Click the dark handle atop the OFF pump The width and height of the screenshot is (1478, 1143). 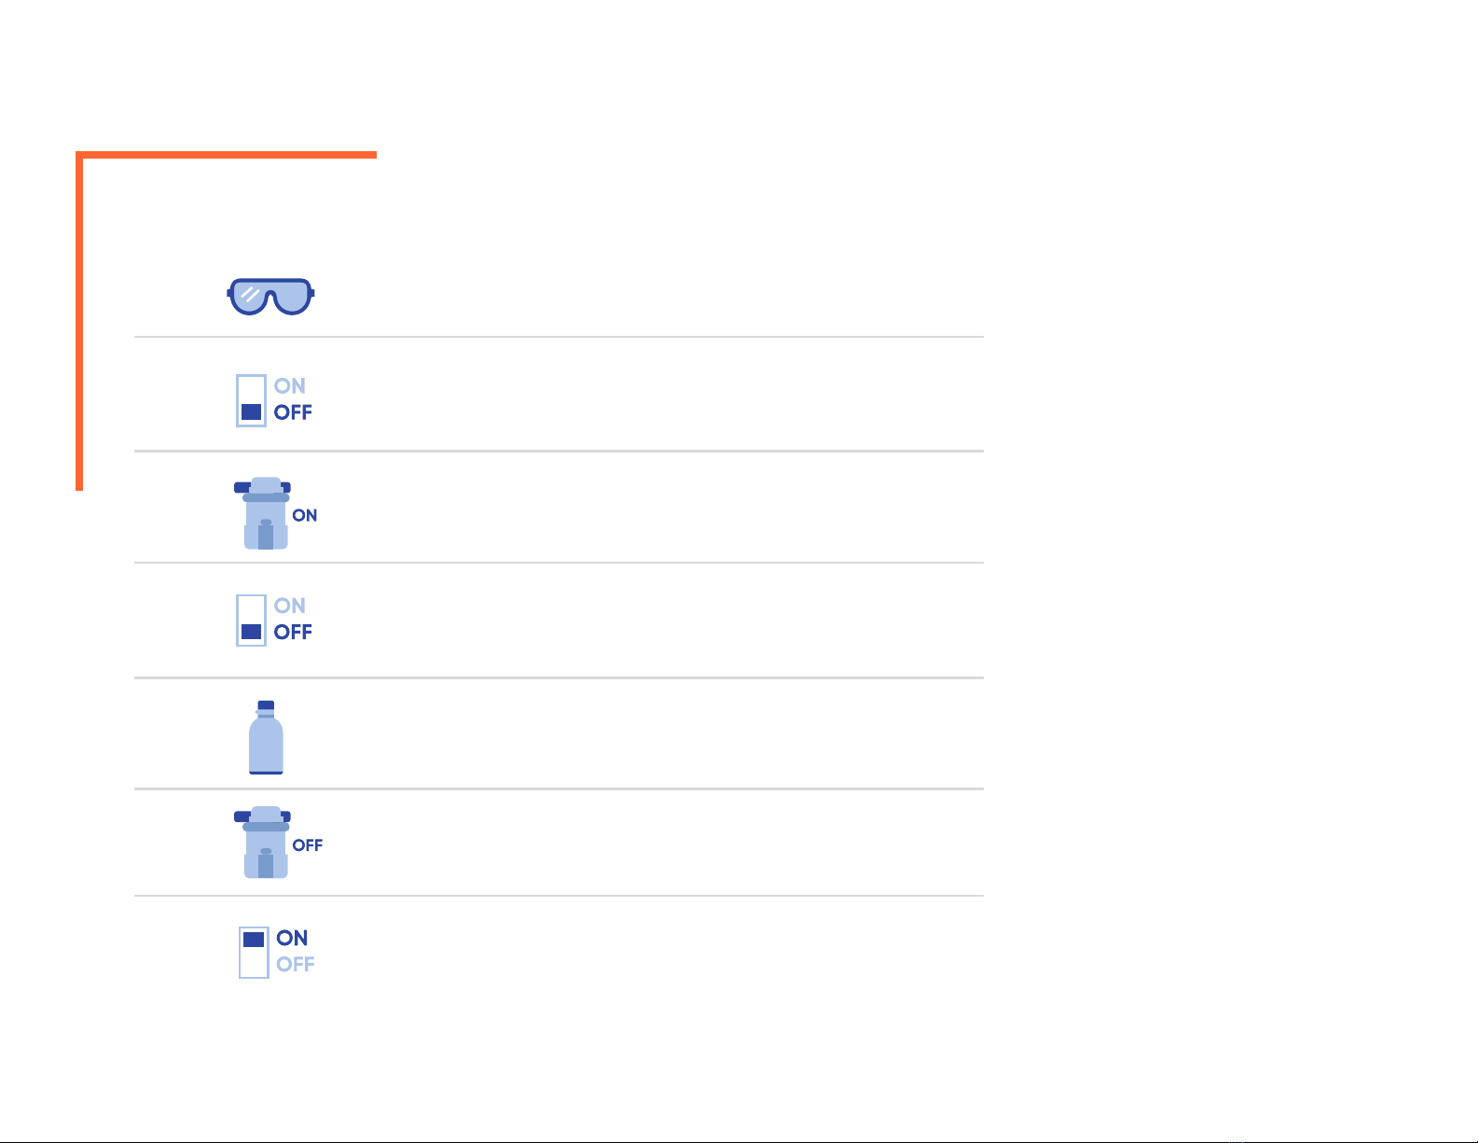(x=263, y=816)
